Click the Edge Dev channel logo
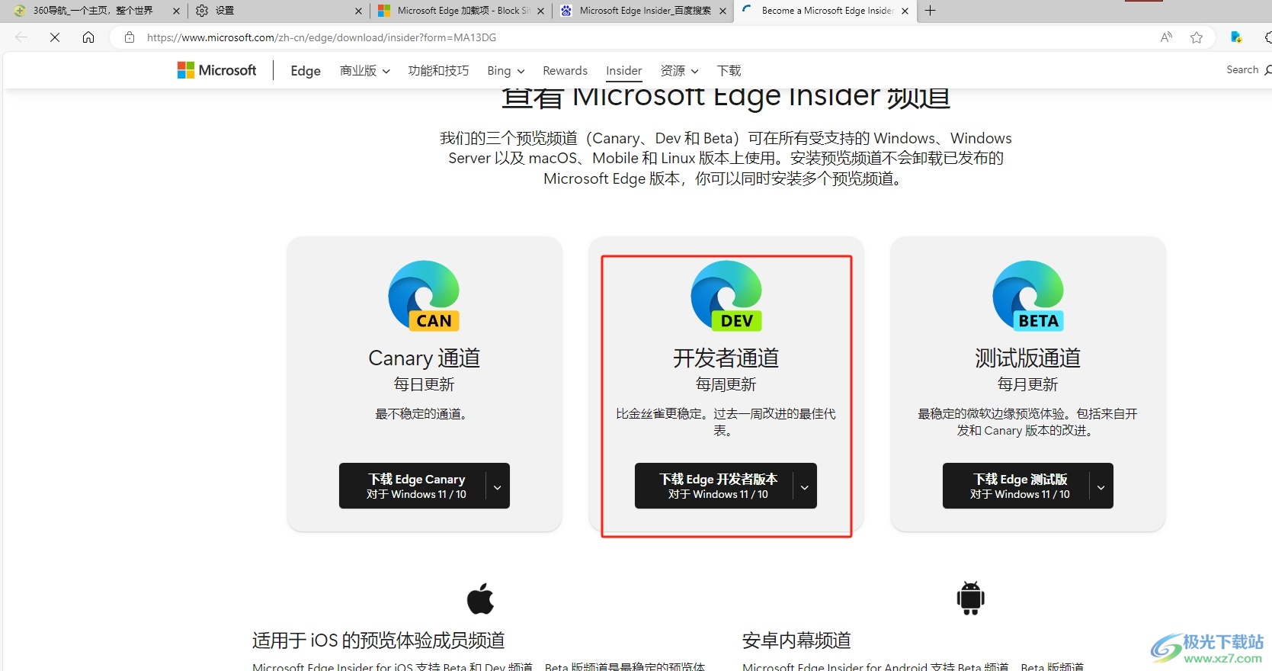This screenshot has height=671, width=1272. [726, 296]
